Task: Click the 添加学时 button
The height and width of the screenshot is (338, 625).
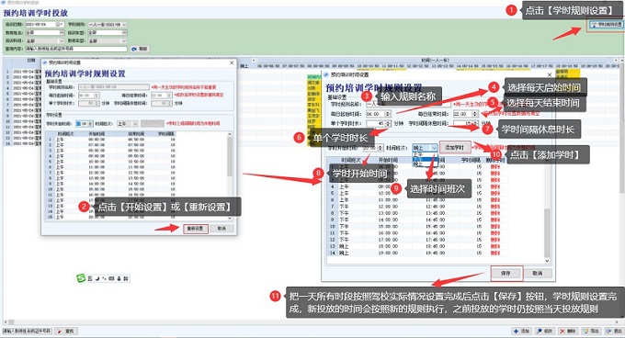Action: click(455, 148)
